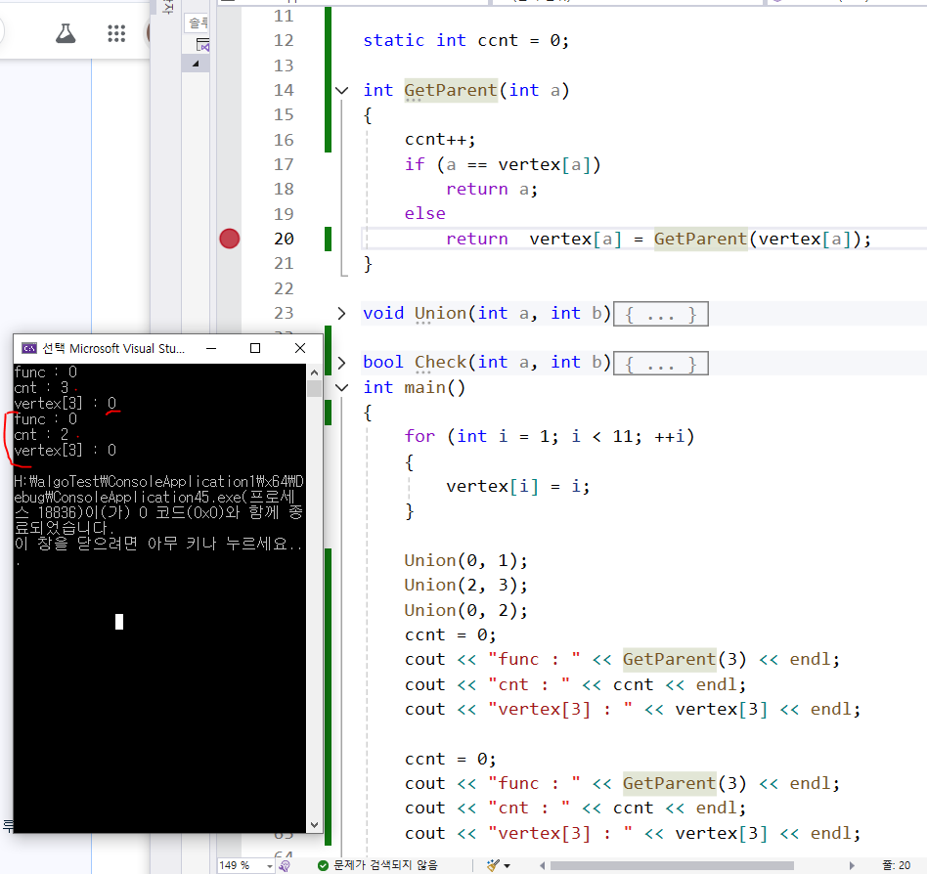Open the 149 % zoom dropdown
This screenshot has width=927, height=874.
270,866
